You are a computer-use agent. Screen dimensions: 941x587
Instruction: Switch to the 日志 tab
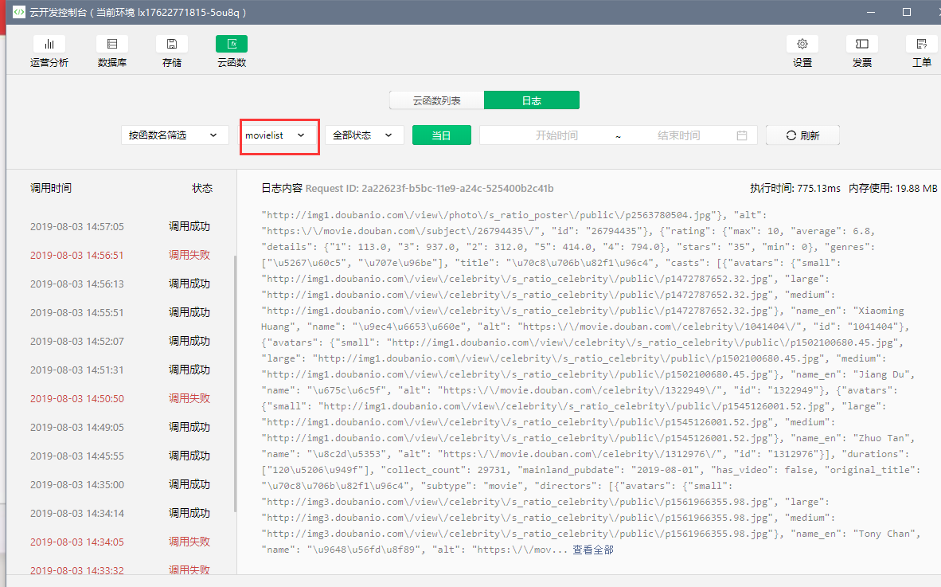(532, 100)
